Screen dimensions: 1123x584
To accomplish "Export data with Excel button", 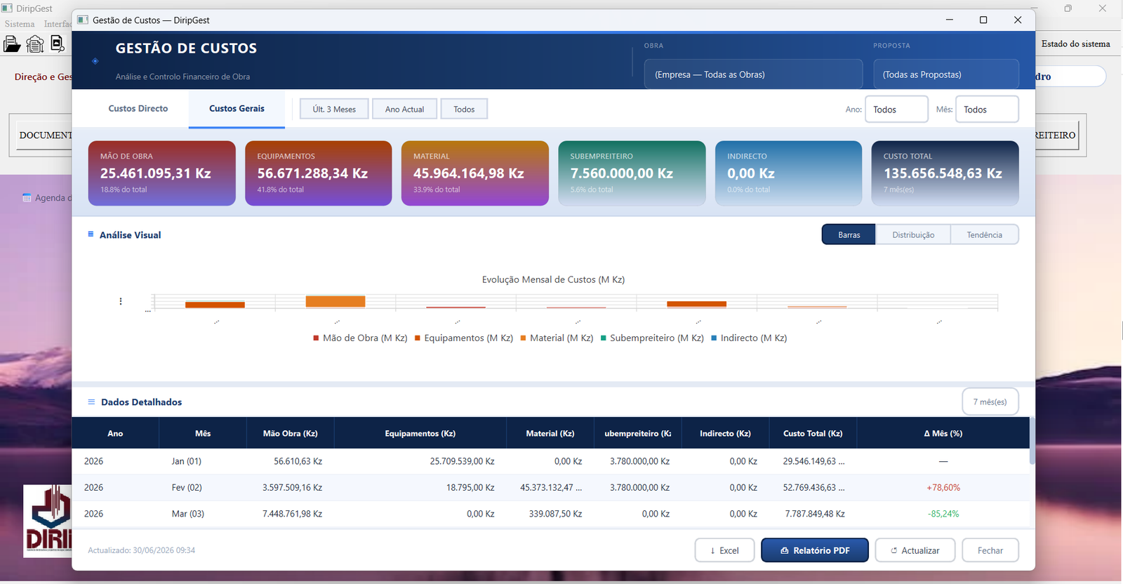I will click(724, 550).
